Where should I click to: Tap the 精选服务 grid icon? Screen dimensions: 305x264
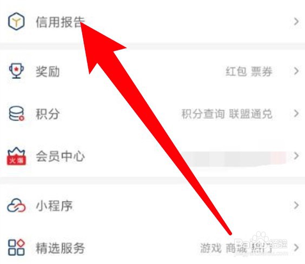tap(16, 247)
